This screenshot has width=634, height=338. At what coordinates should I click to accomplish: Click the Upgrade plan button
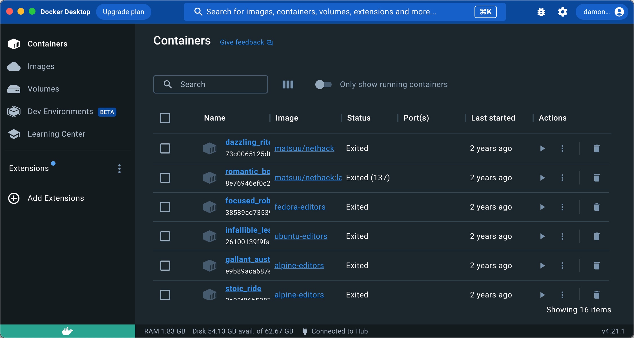tap(123, 12)
